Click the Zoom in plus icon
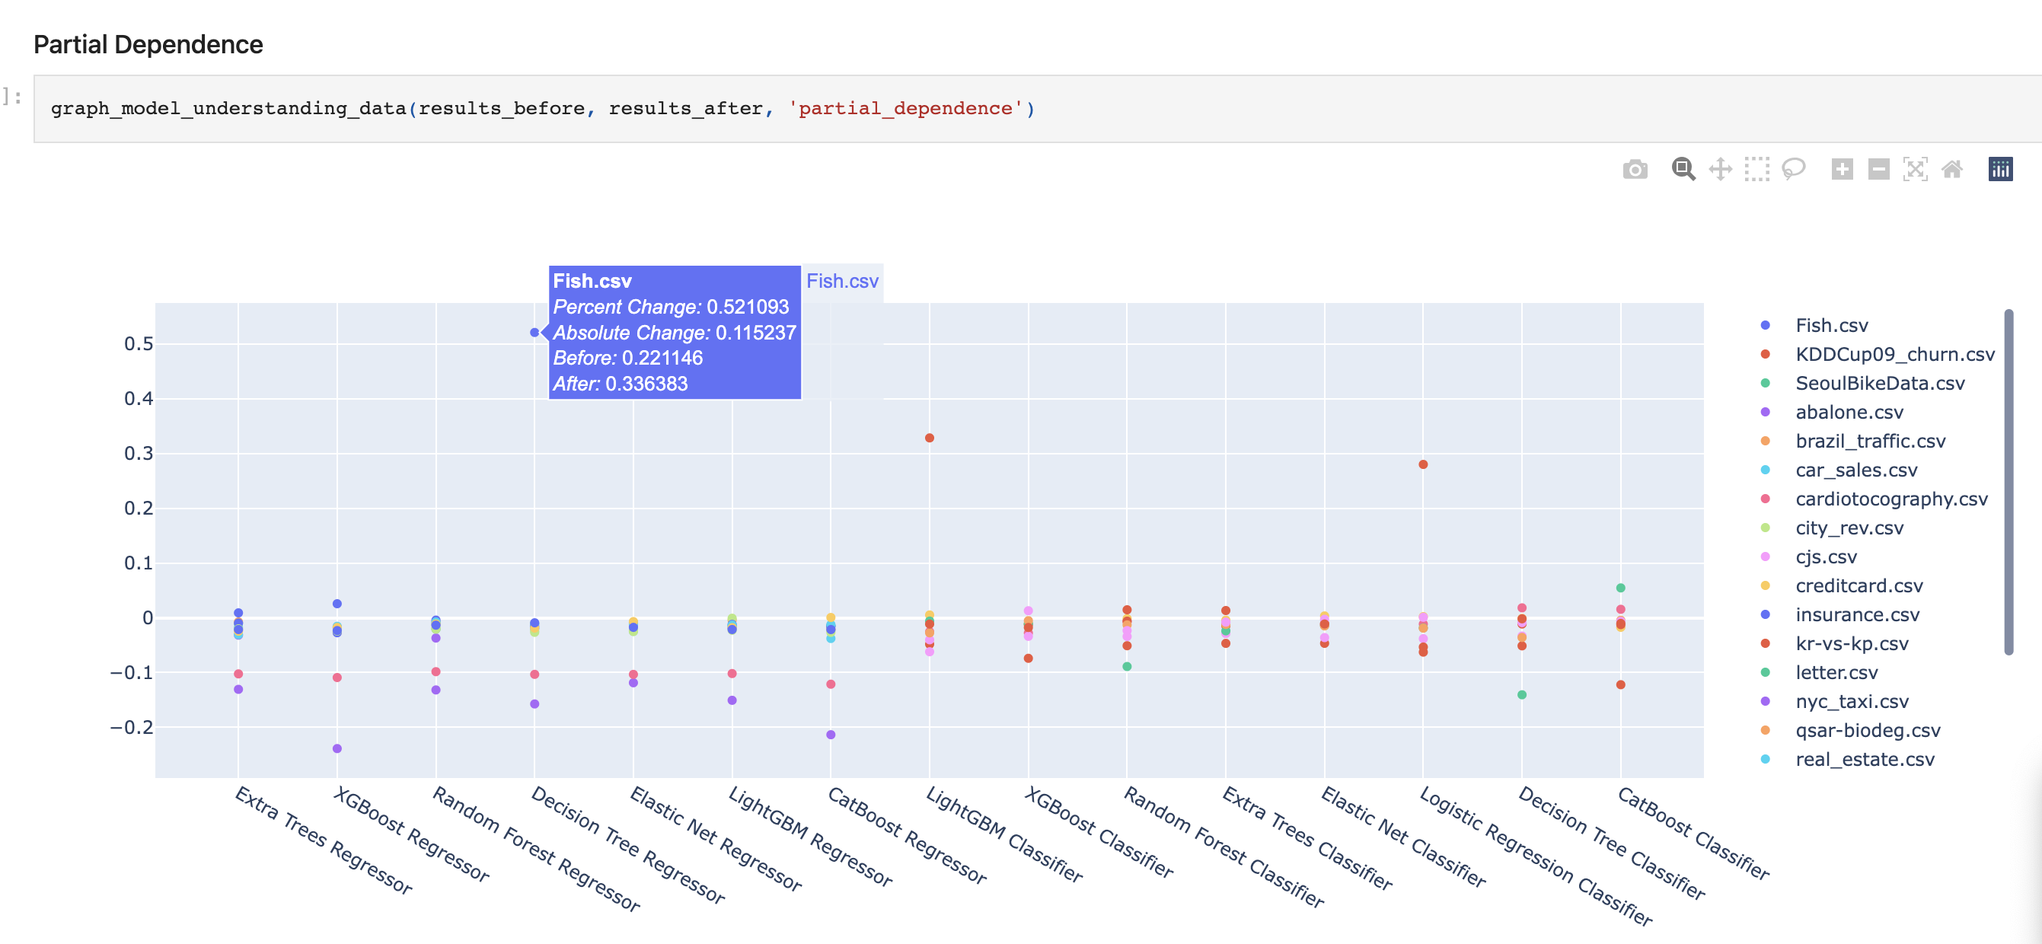 point(1843,170)
